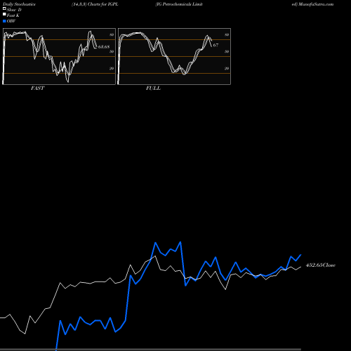
Task: Click the 'OBV' legend label
Action: tap(11, 21)
